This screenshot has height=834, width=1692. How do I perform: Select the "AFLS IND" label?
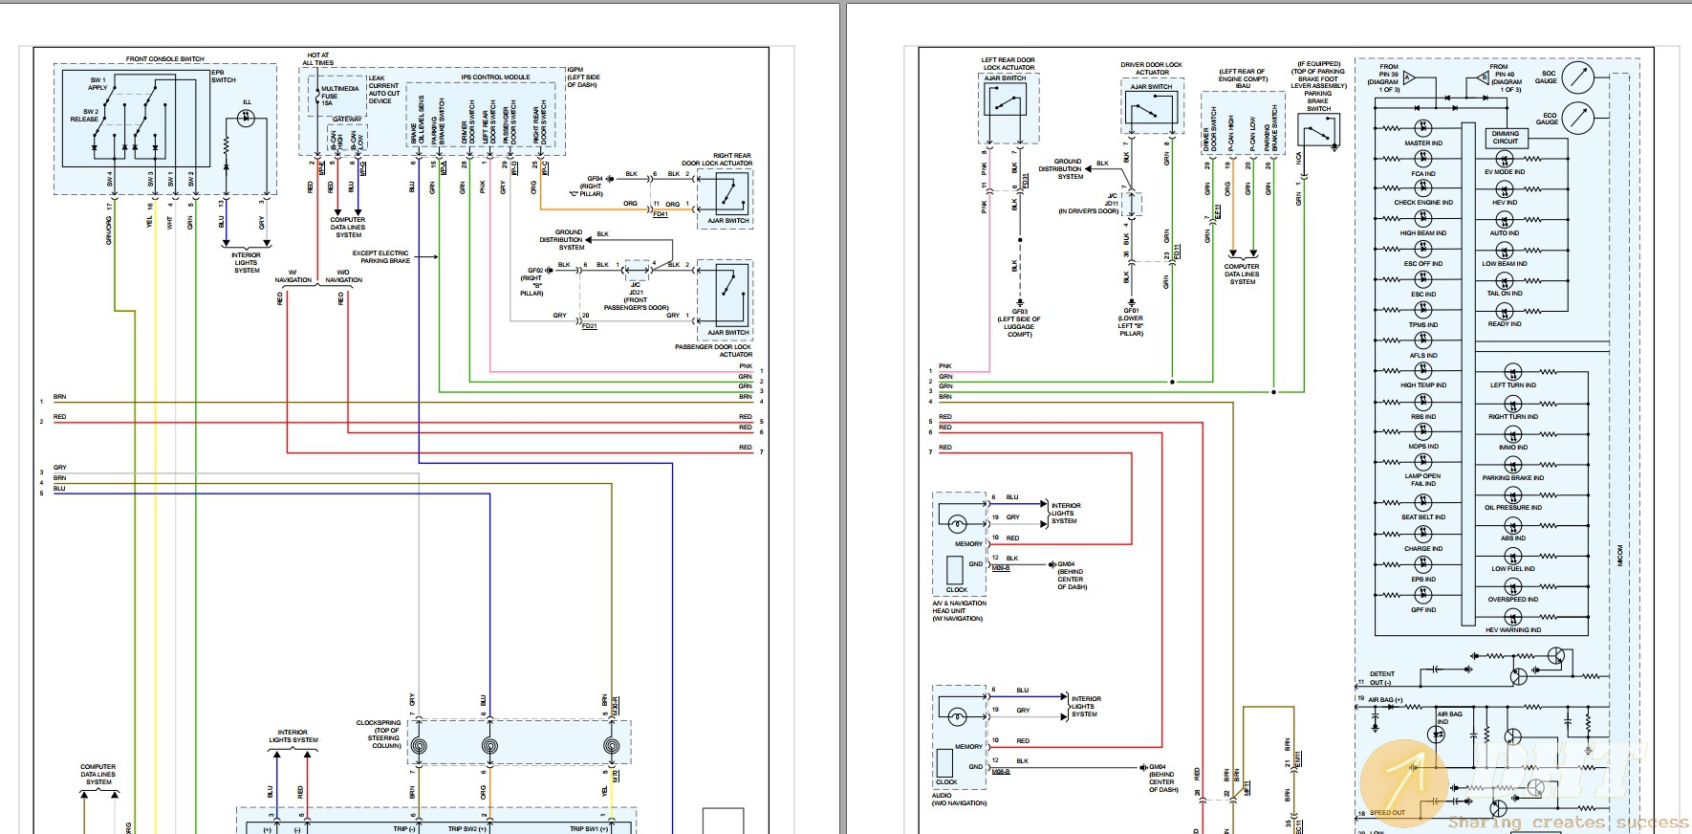(1423, 356)
